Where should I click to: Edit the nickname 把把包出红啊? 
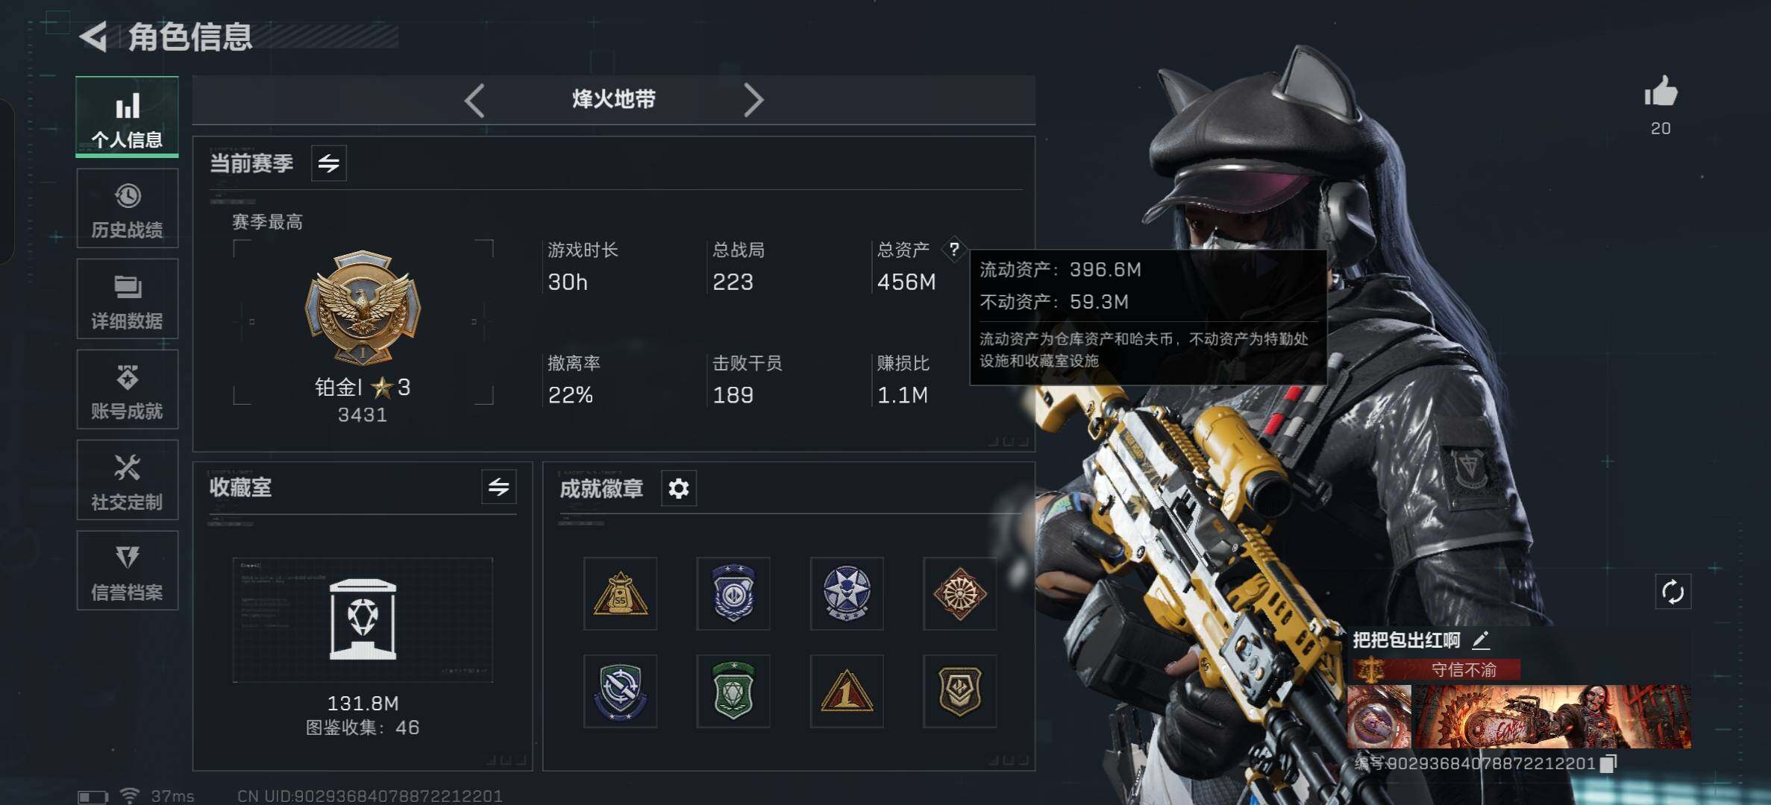pos(1481,640)
